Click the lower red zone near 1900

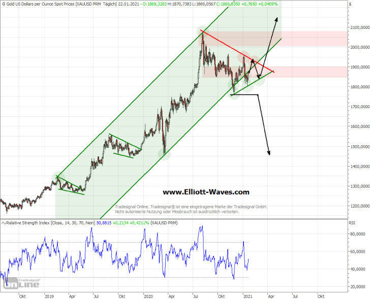coord(315,72)
